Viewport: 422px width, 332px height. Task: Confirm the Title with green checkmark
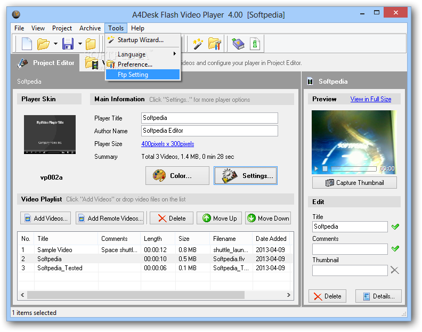[x=395, y=226]
